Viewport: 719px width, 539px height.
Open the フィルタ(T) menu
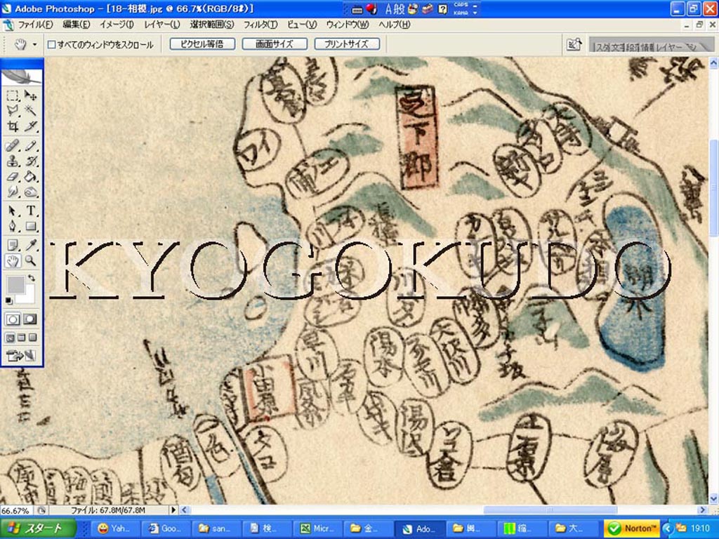click(260, 25)
